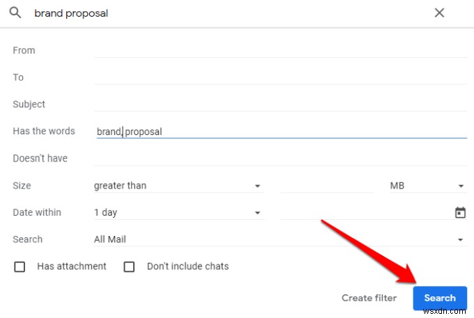Focus the Doesn't have field
474x318 pixels.
point(280,159)
